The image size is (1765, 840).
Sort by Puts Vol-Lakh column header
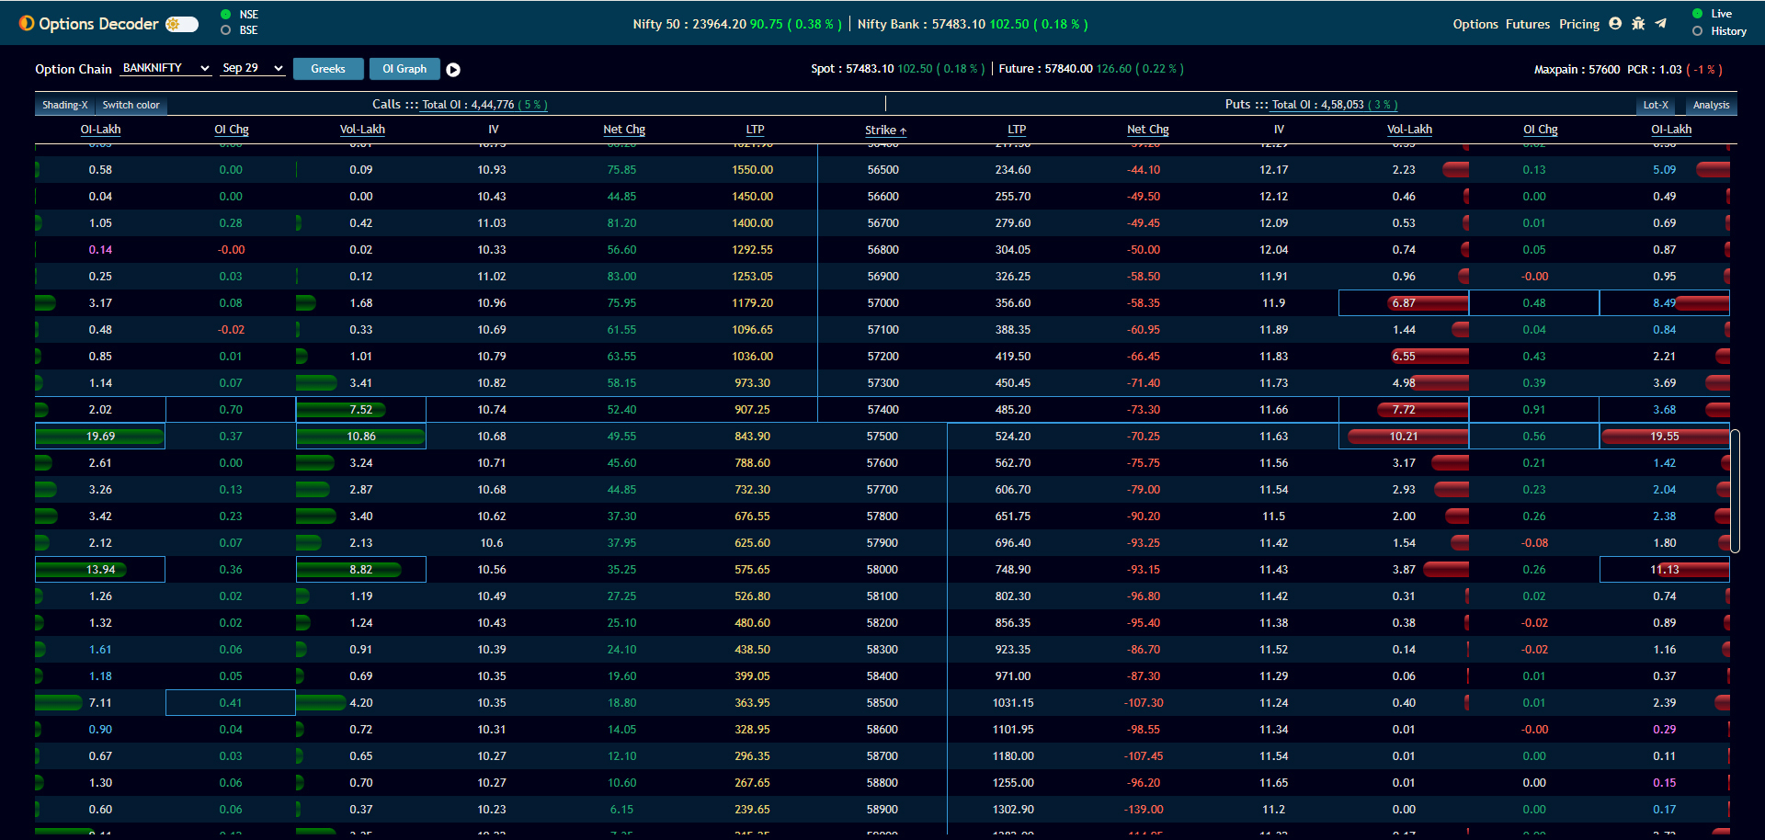(x=1409, y=130)
